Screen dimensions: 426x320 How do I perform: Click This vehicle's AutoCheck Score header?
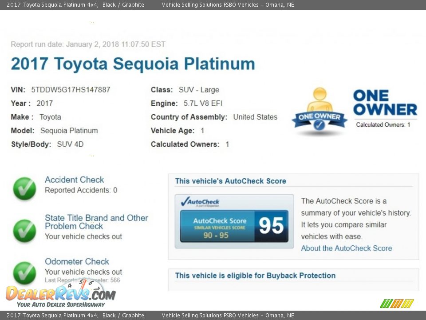pos(230,181)
